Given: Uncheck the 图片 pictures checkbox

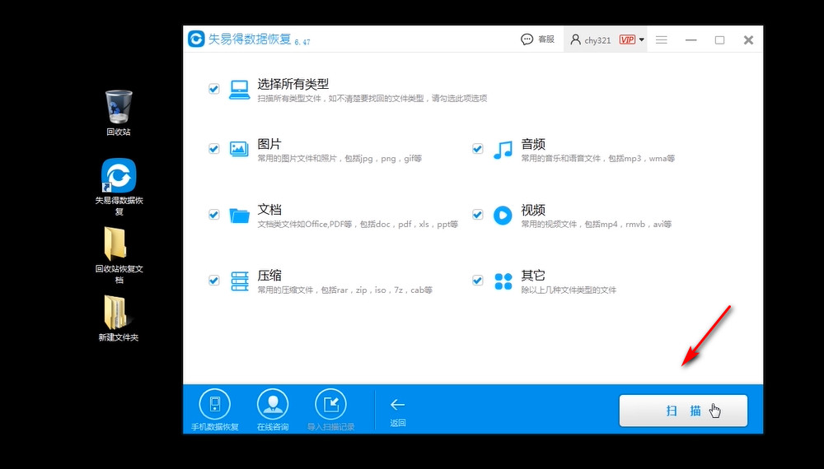Looking at the screenshot, I should click(214, 148).
